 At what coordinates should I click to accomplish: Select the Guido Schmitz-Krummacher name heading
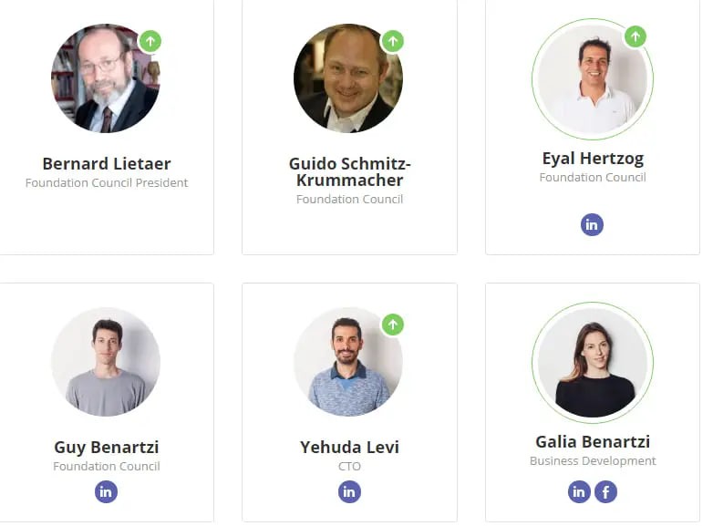click(x=350, y=171)
